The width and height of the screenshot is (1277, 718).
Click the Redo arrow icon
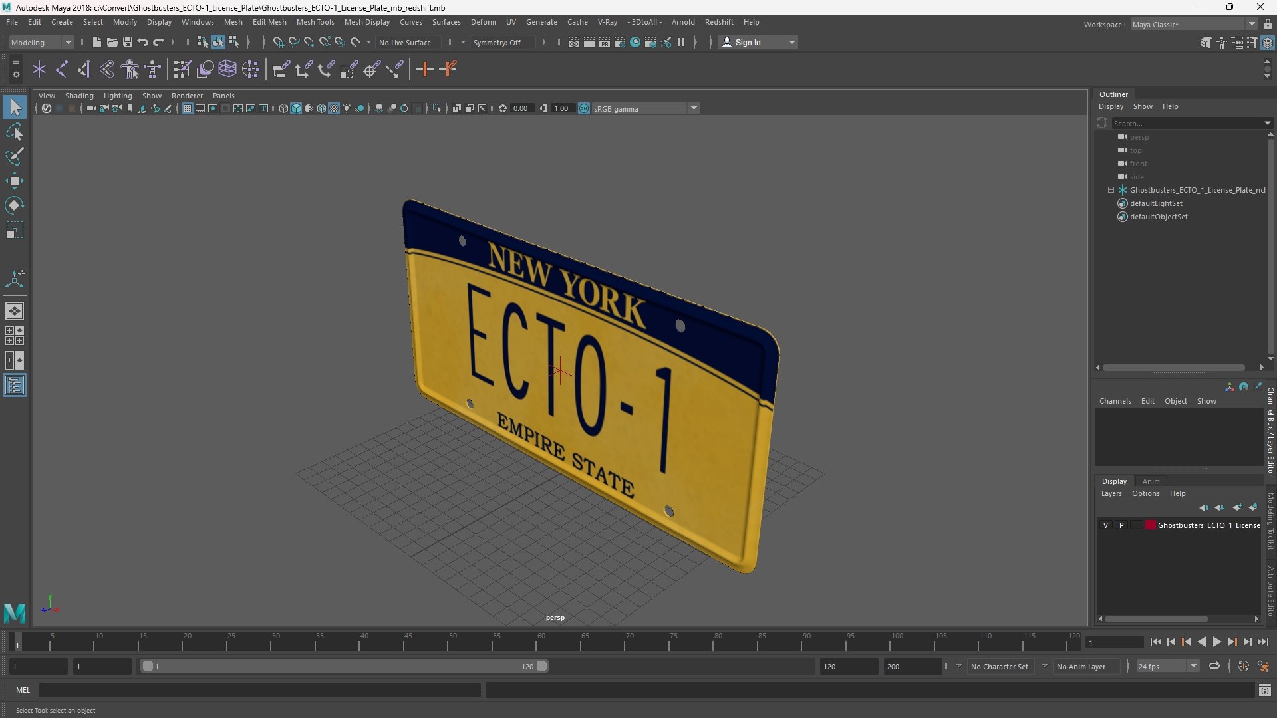tap(158, 42)
